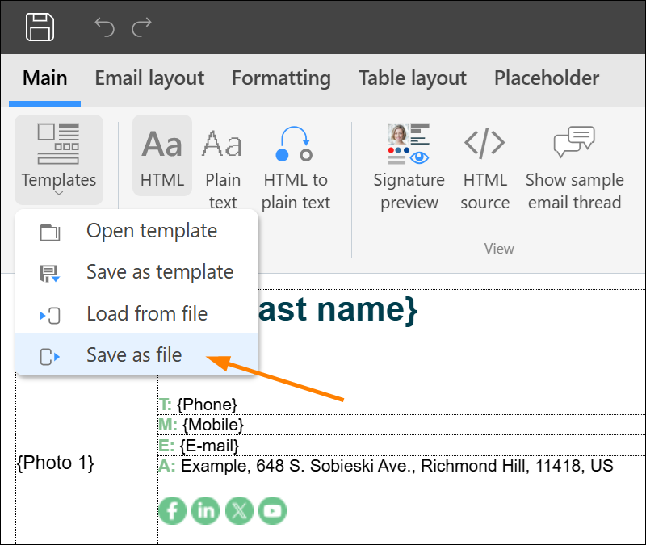Image resolution: width=646 pixels, height=545 pixels.
Task: Select Save as file entry
Action: click(136, 354)
